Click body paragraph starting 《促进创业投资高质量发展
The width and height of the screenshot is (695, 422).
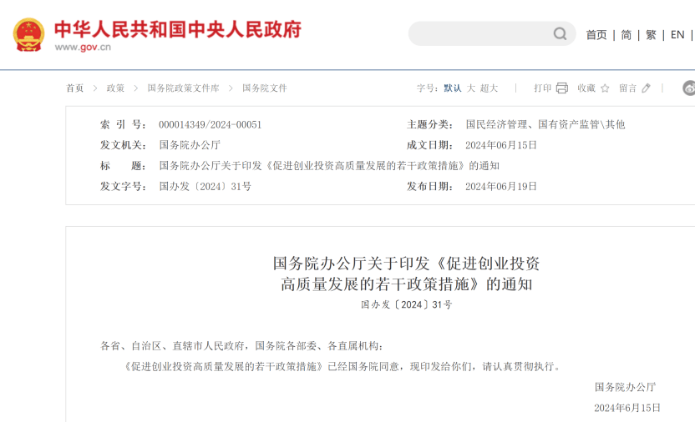click(x=342, y=366)
